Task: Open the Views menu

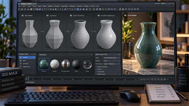Action: [x=39, y=6]
